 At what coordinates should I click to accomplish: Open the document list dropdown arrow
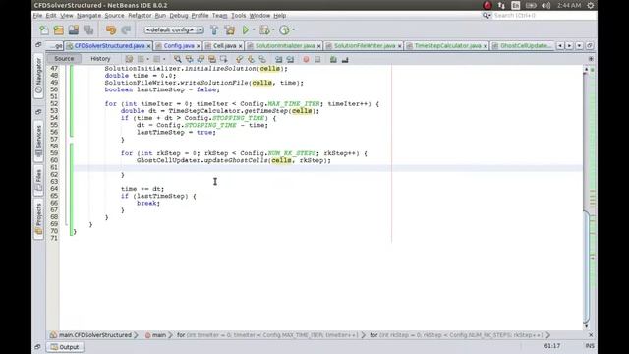[x=579, y=46]
